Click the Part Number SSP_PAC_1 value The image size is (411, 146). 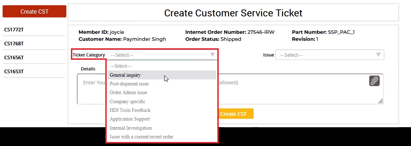coord(341,32)
